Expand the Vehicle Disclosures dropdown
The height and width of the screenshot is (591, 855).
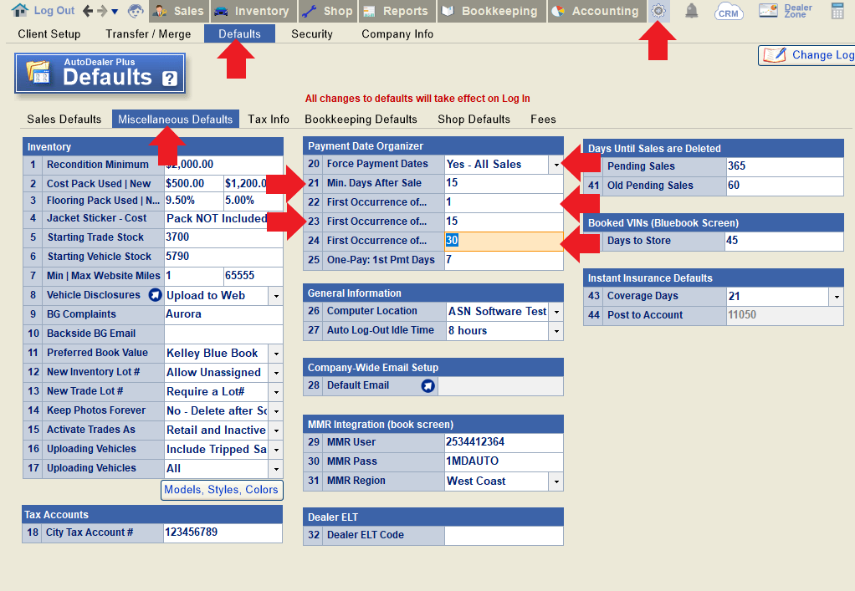(x=276, y=296)
